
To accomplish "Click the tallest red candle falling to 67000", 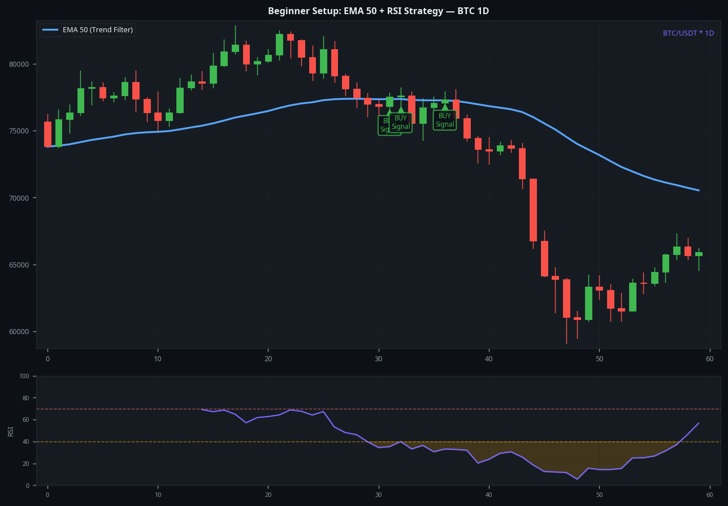I will tap(533, 210).
